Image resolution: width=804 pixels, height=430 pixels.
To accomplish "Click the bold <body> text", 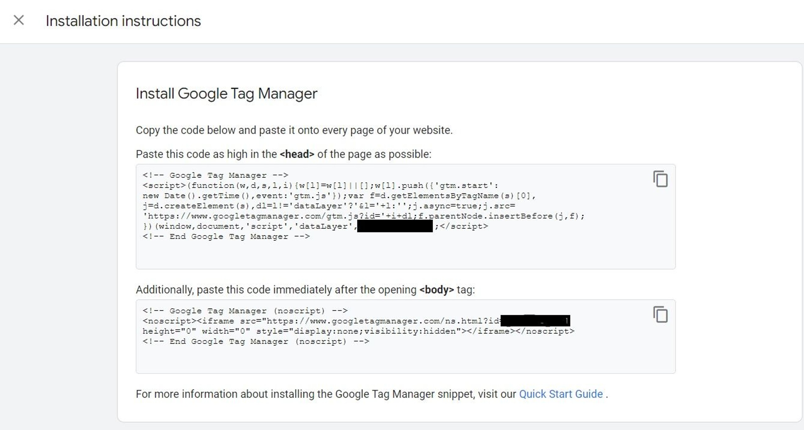I will (x=437, y=289).
